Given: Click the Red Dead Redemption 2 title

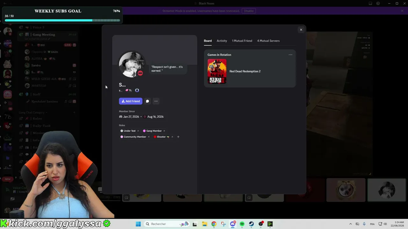Looking at the screenshot, I should (245, 71).
